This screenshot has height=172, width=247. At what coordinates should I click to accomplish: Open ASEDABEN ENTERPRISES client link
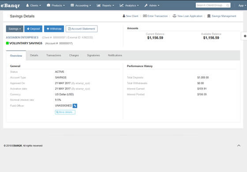tap(22, 37)
